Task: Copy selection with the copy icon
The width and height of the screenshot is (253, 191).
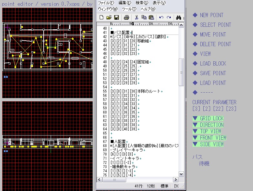Action: [x=144, y=17]
